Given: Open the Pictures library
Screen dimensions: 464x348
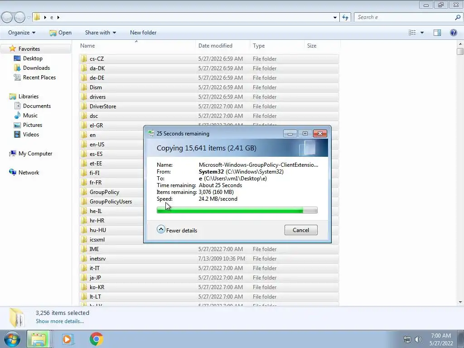Looking at the screenshot, I should pyautogui.click(x=32, y=125).
